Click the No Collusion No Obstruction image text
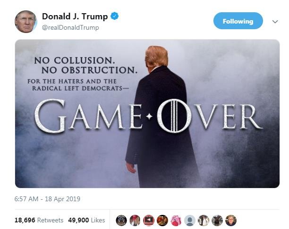The image size is (289, 229). (86, 65)
